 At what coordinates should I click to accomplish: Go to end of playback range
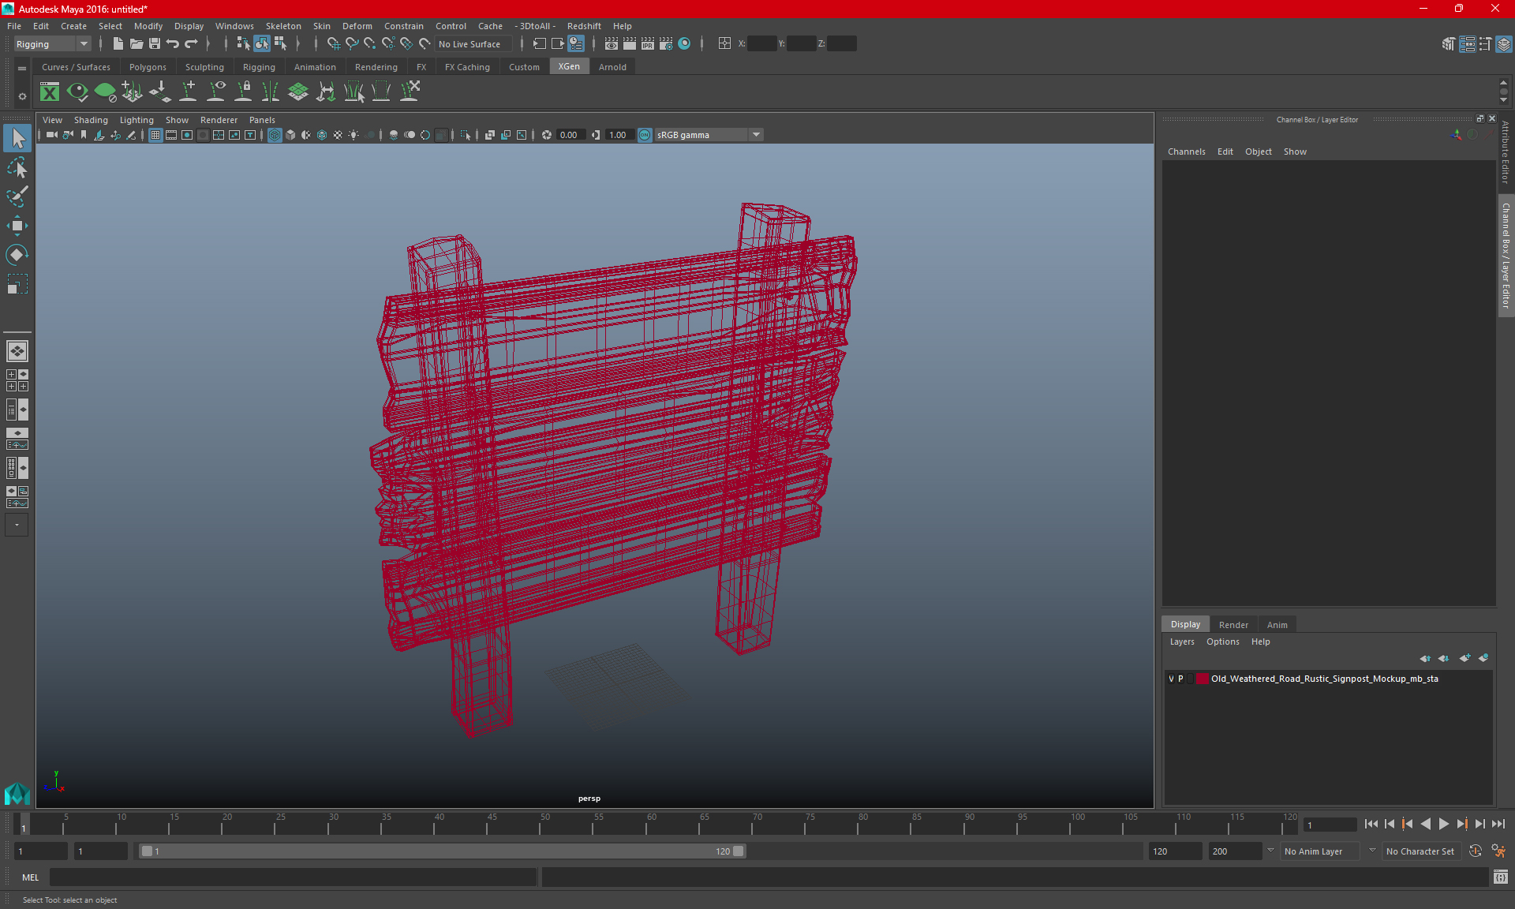click(1498, 825)
